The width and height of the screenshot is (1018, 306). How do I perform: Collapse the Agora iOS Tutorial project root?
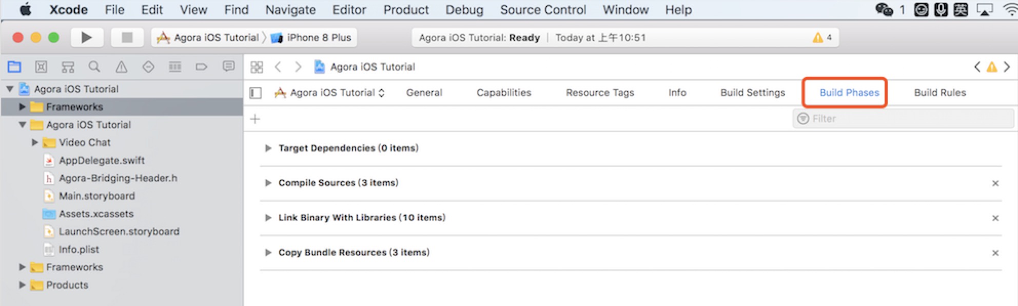coord(10,89)
